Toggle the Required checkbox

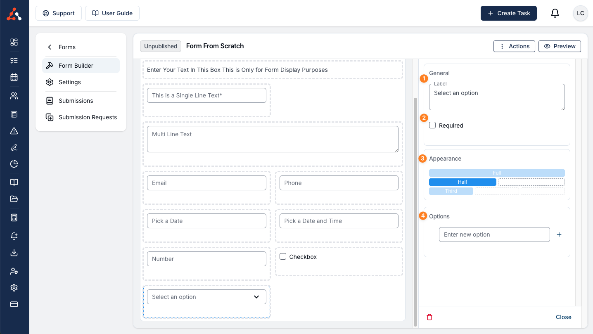coord(432,125)
